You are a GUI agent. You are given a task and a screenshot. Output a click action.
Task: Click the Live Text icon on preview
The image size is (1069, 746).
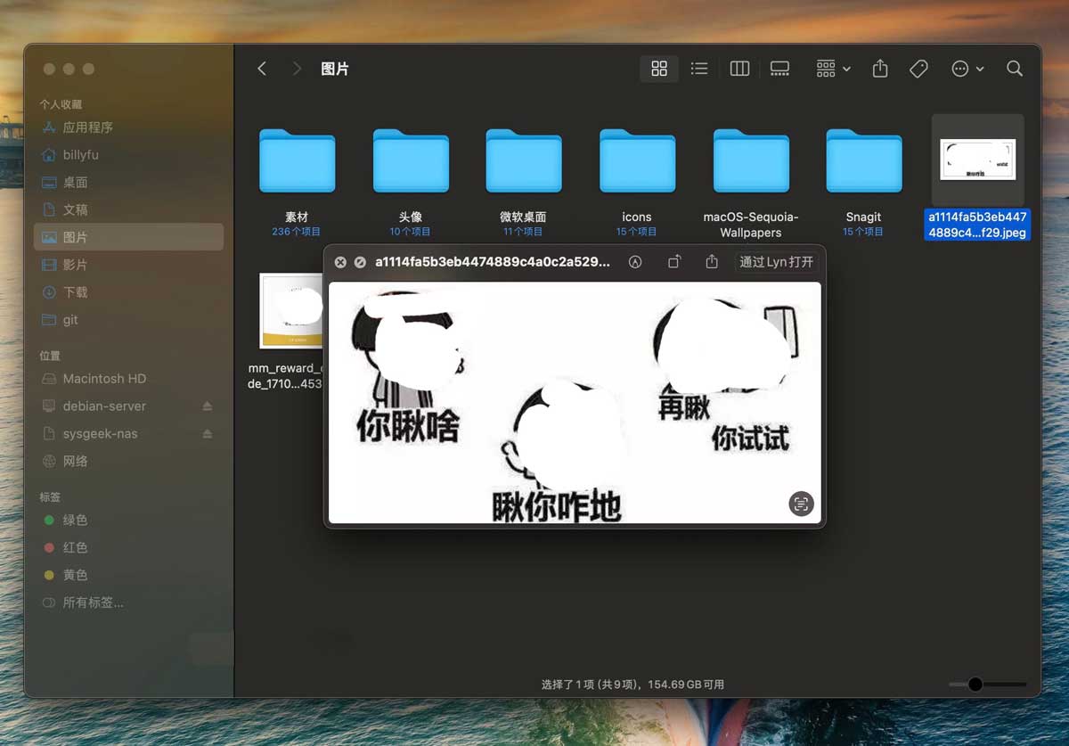point(801,504)
